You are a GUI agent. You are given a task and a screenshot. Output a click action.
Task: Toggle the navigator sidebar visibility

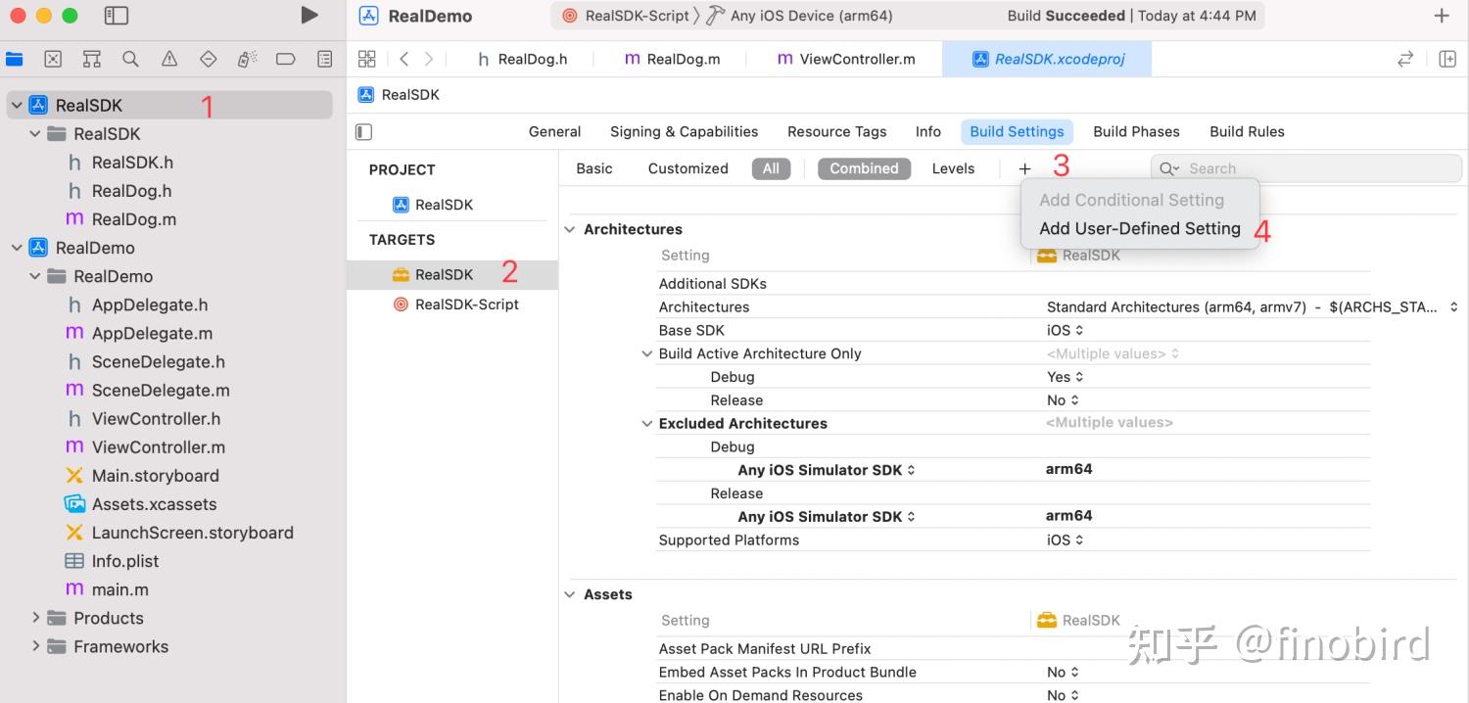pyautogui.click(x=116, y=16)
